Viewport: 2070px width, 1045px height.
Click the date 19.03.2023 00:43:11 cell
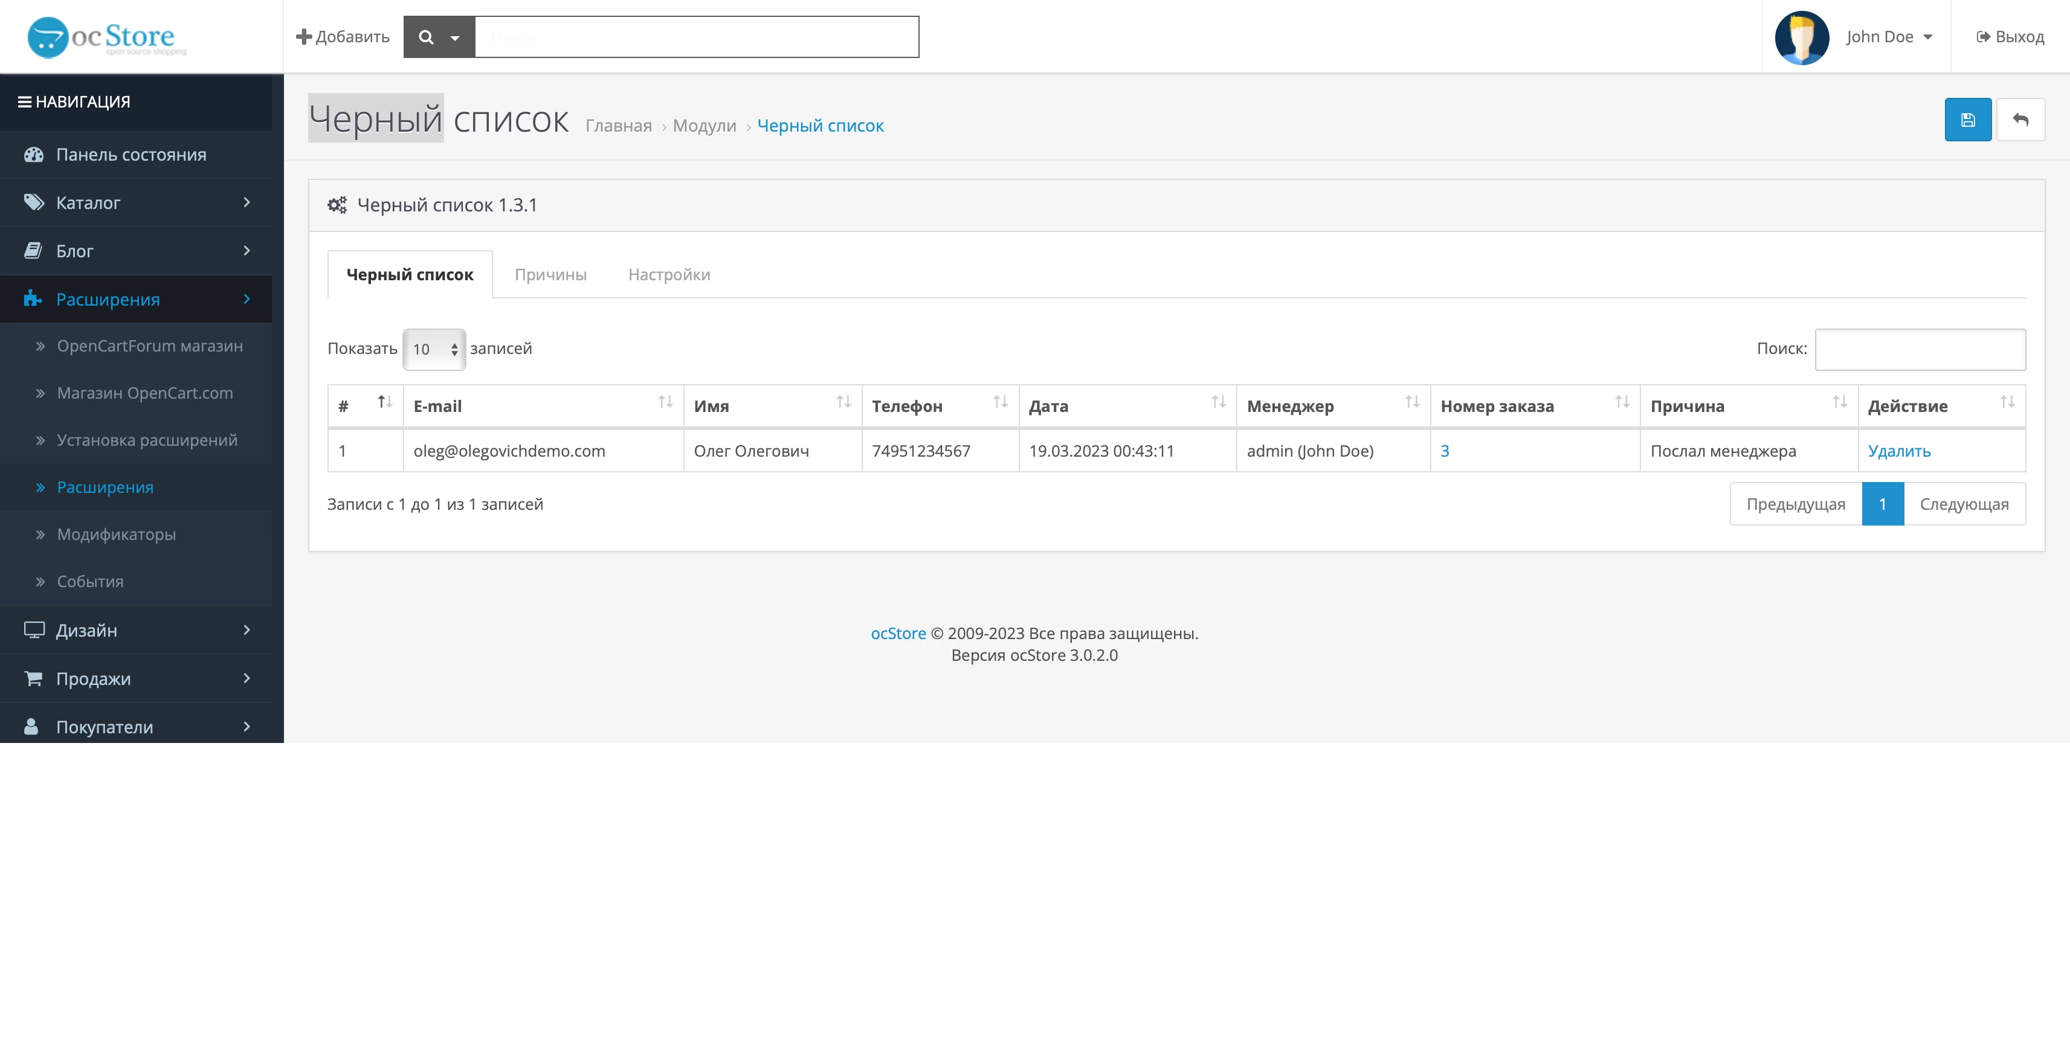coord(1127,451)
